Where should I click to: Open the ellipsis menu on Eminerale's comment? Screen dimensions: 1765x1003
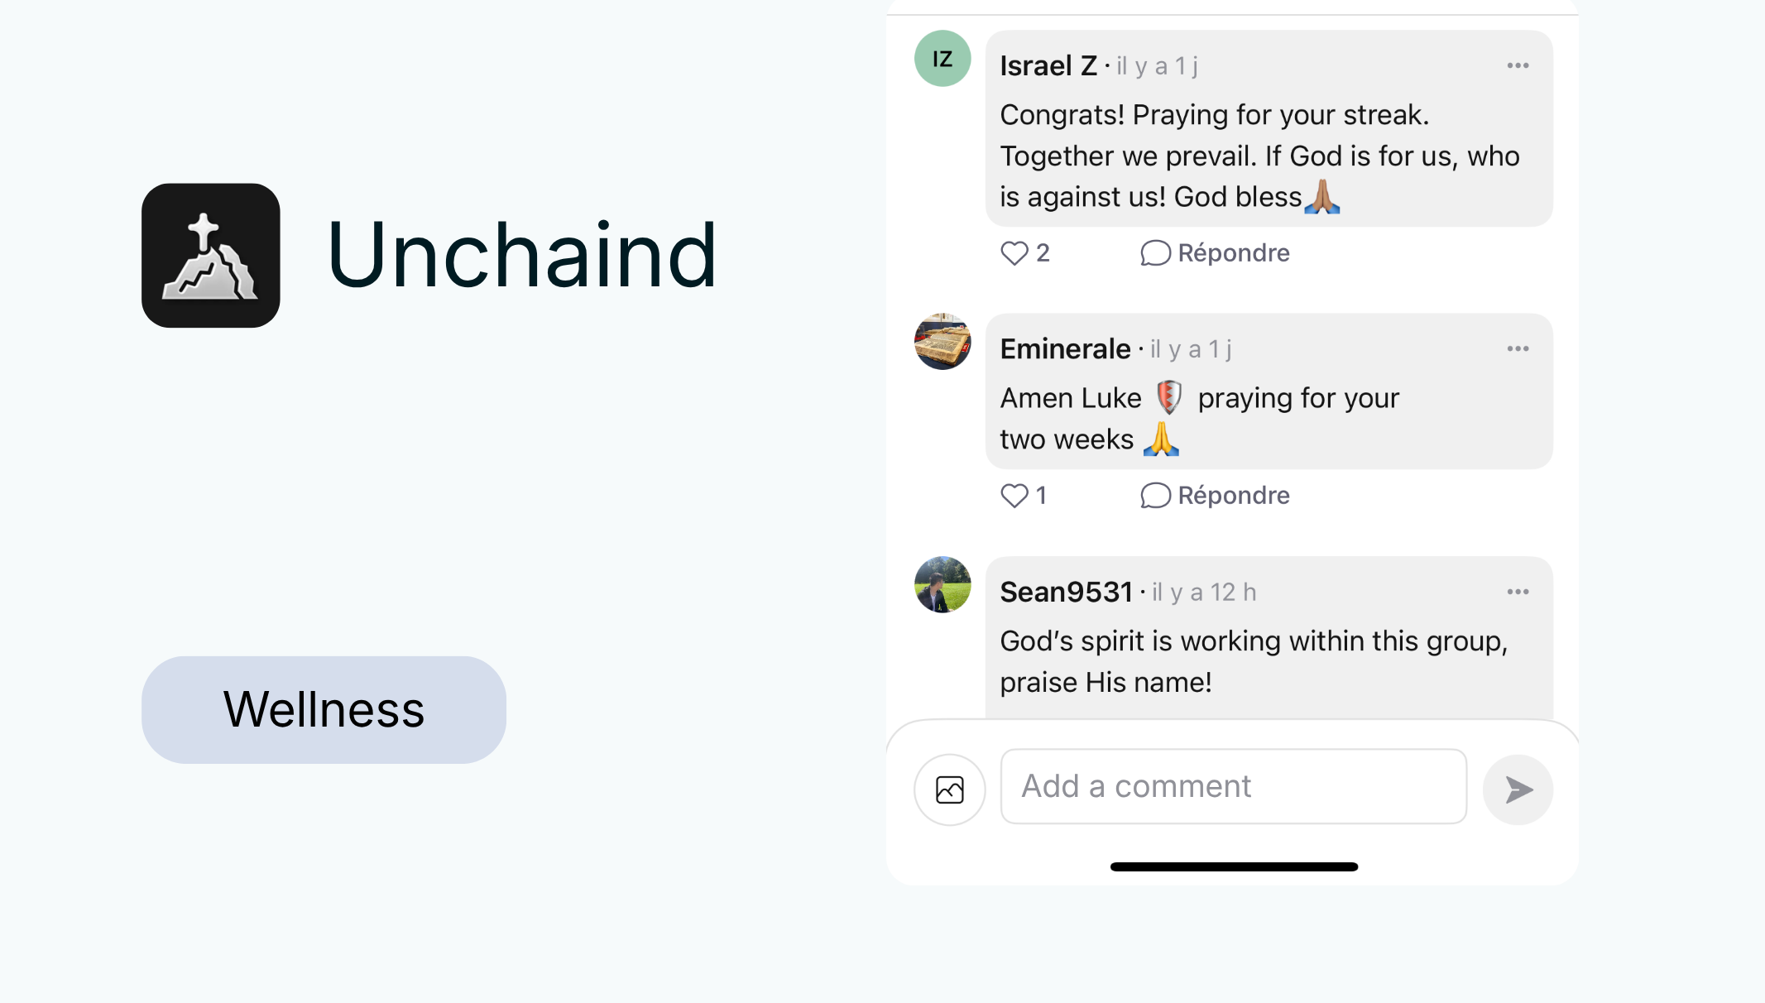tap(1517, 348)
